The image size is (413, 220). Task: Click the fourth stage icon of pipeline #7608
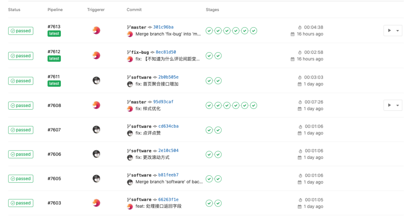[236, 105]
